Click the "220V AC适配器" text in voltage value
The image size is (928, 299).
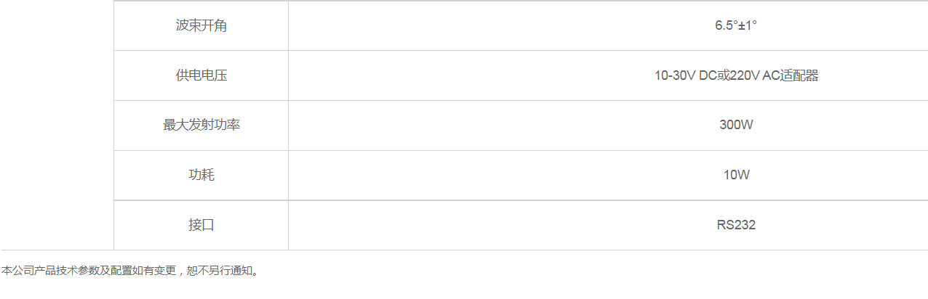[774, 75]
